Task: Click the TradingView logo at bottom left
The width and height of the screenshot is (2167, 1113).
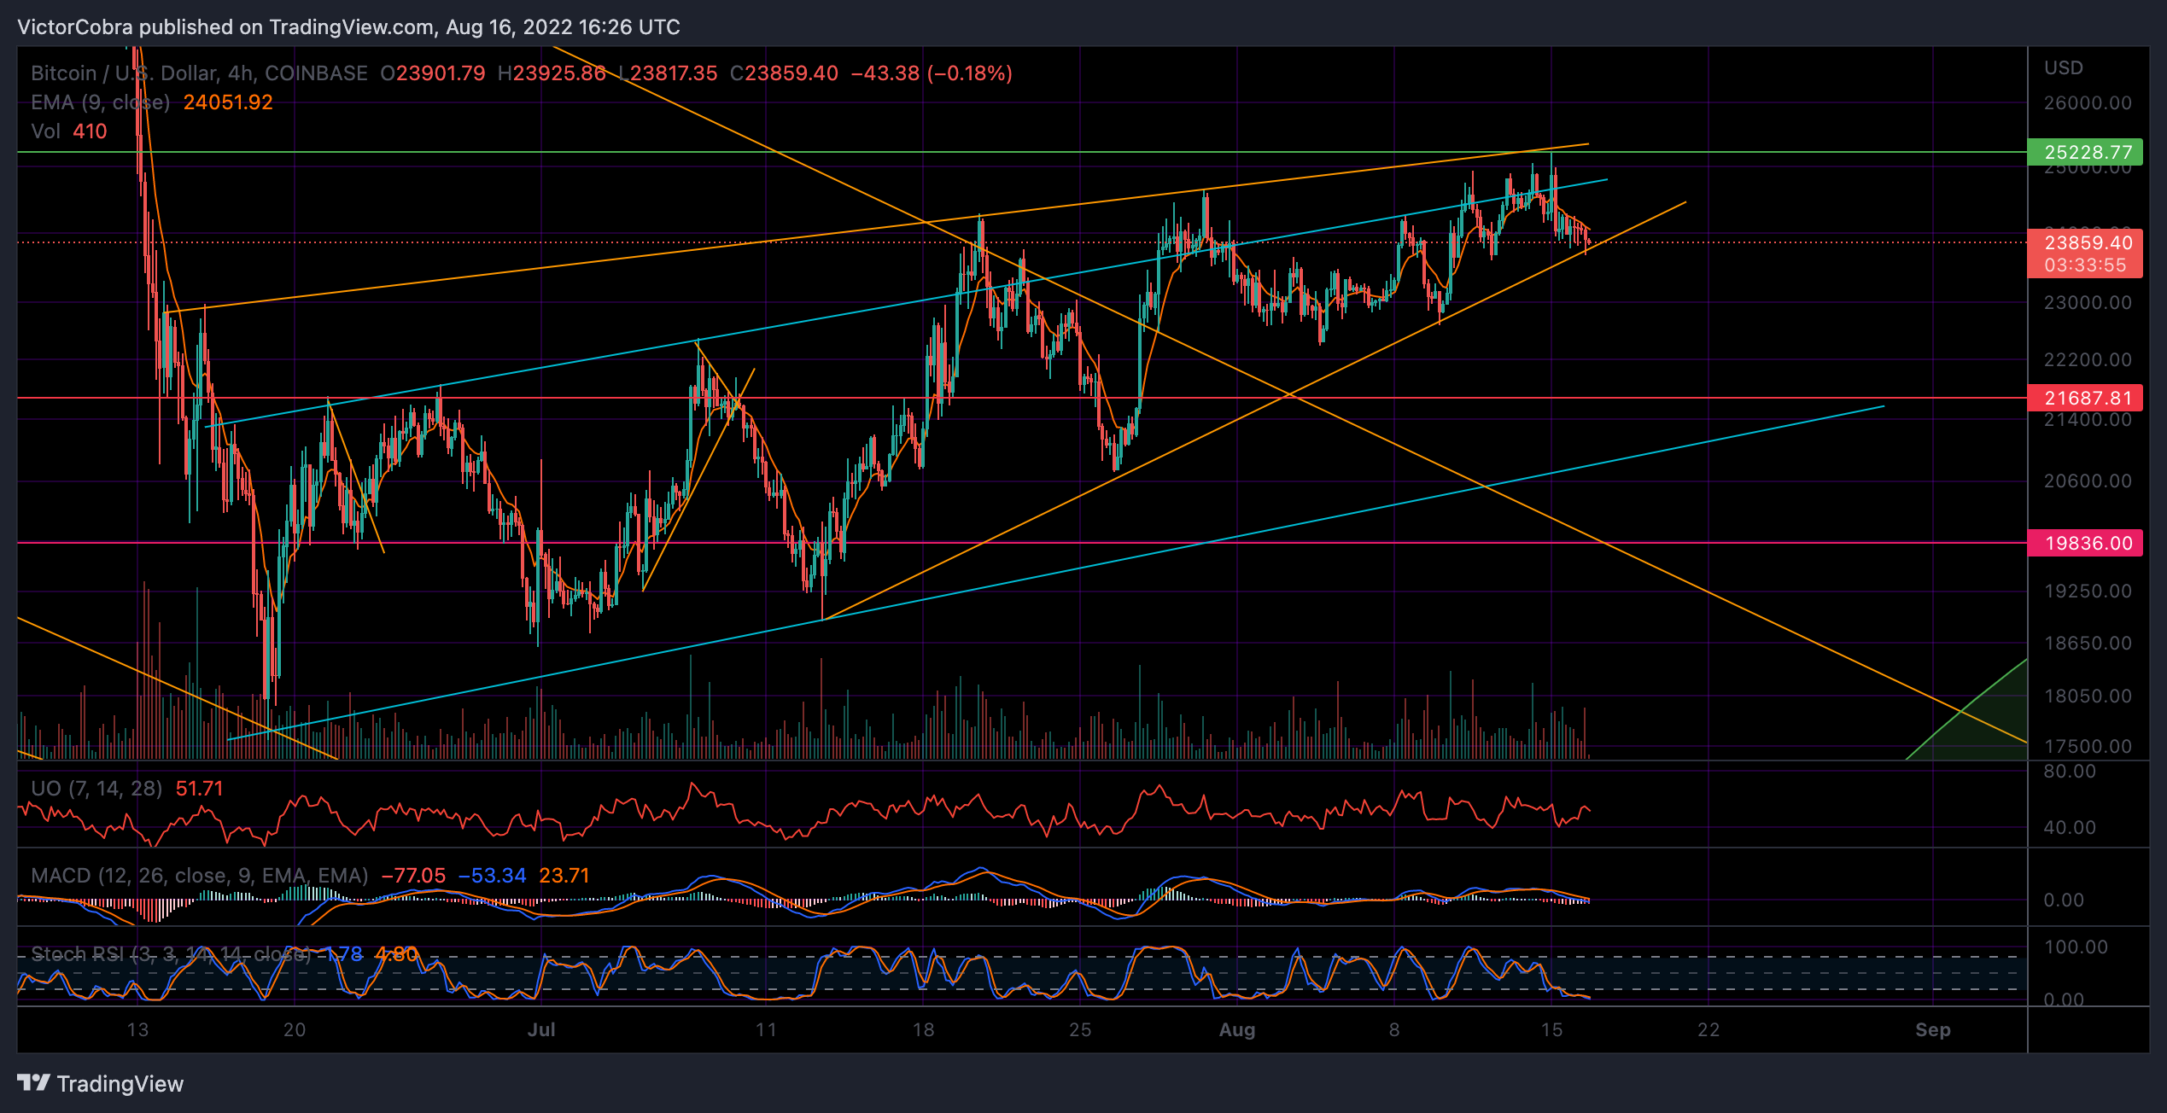Action: click(101, 1084)
